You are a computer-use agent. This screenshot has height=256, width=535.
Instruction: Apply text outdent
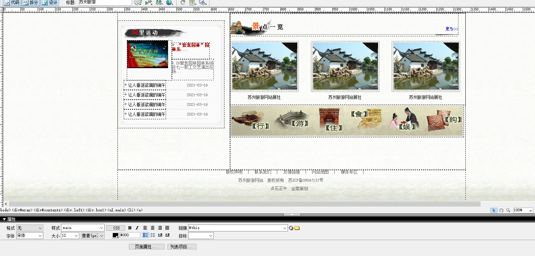160,235
